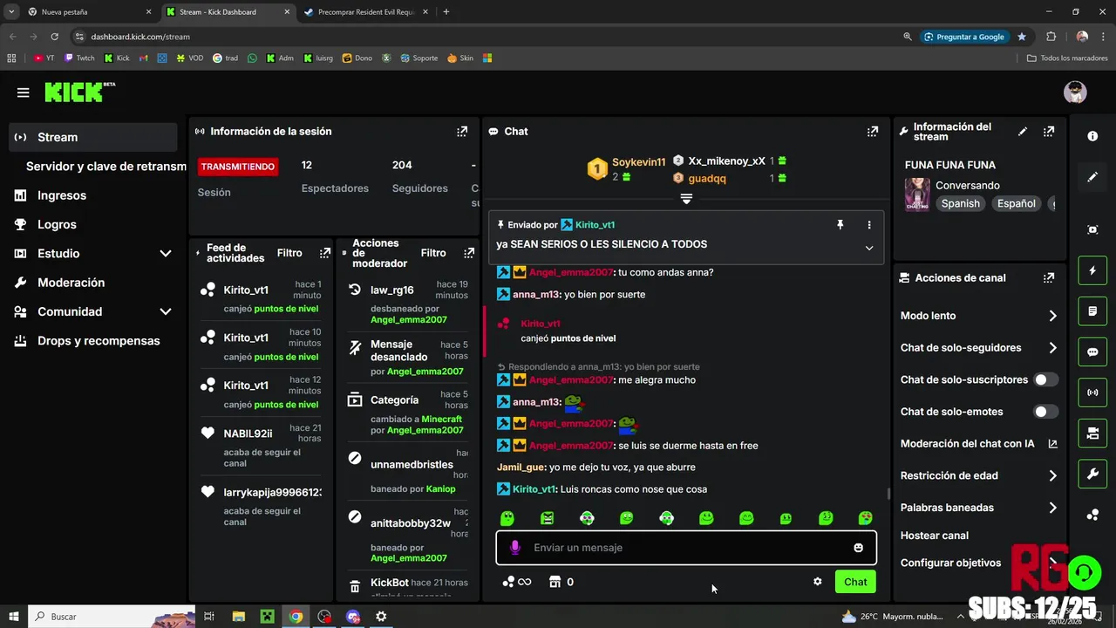Send message with green Chat button
1116x628 pixels.
[x=855, y=582]
